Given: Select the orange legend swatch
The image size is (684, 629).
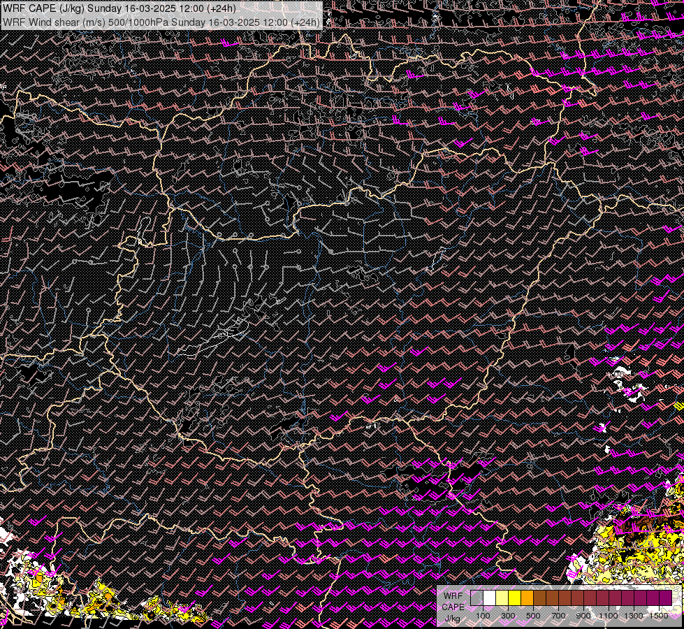Looking at the screenshot, I should pos(527,598).
